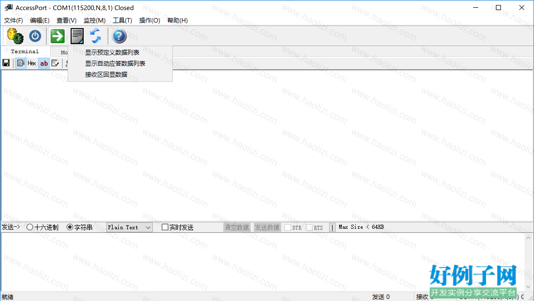The width and height of the screenshot is (534, 301).
Task: Click the gray document view icon
Action: tap(77, 36)
